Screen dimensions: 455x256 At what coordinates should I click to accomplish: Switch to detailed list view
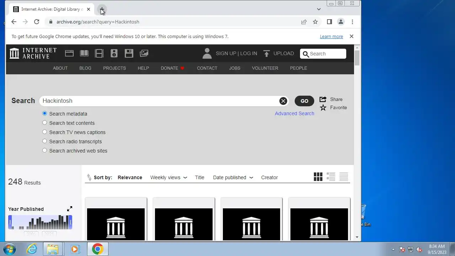331,177
